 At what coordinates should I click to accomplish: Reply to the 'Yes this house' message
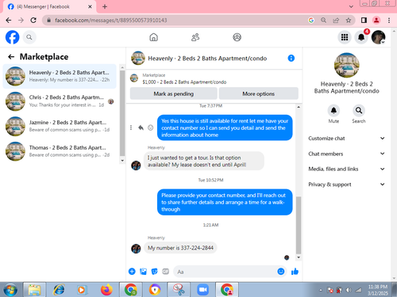point(141,128)
